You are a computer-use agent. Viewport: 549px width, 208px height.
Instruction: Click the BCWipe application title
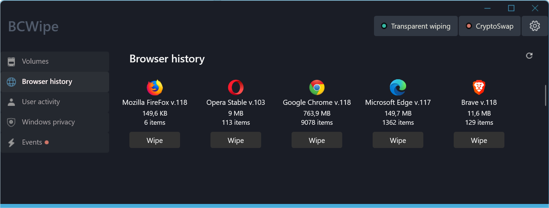[x=33, y=26]
